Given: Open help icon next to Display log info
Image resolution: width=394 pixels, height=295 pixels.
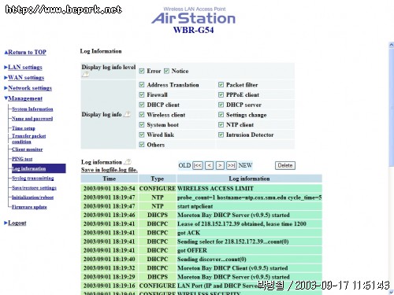Looking at the screenshot, I should pos(128,114).
